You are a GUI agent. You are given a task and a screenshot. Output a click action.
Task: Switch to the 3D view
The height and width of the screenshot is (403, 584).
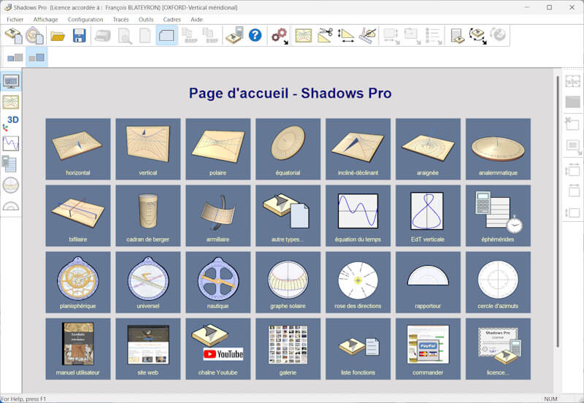point(11,123)
